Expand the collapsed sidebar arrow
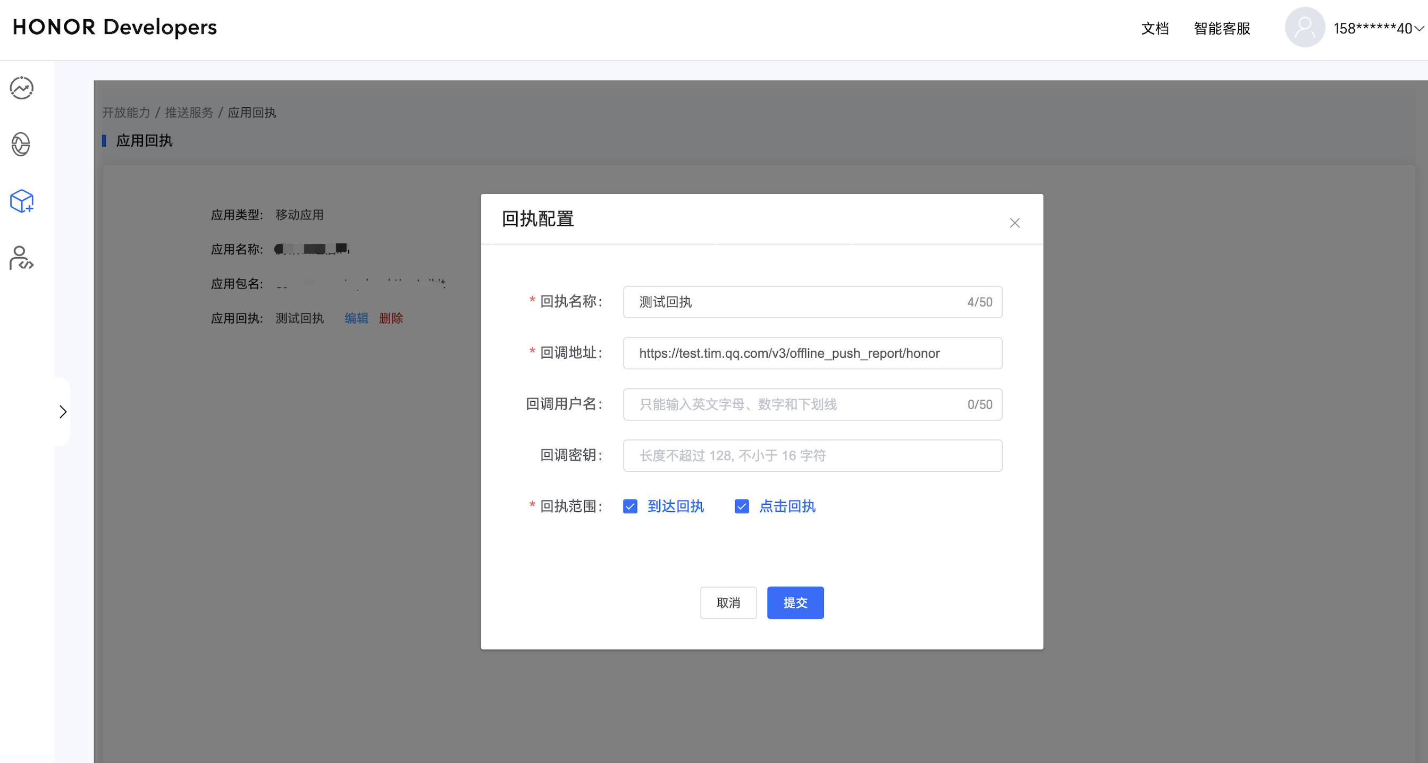Screen dimensions: 1428x763 (63, 412)
